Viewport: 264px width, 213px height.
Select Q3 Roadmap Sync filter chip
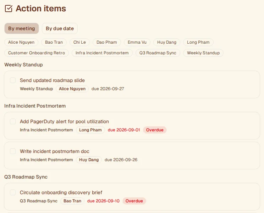[158, 53]
